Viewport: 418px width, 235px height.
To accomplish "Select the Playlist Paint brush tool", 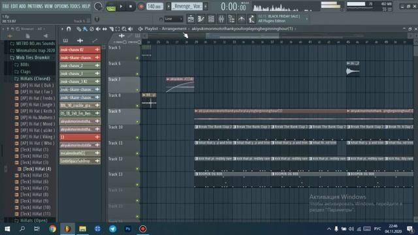I will pyautogui.click(x=86, y=29).
